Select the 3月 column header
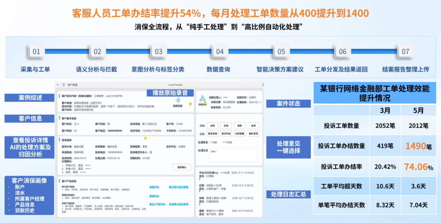This screenshot has height=223, width=441. pos(385,110)
